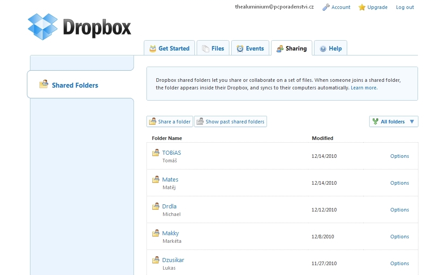Click the 12/14/2010 date in TOBiAS row
Screen dimensions: 448x275
click(x=324, y=156)
